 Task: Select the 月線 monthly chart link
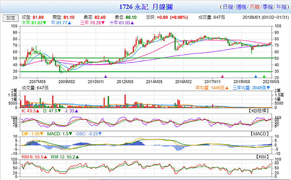pos(255,7)
